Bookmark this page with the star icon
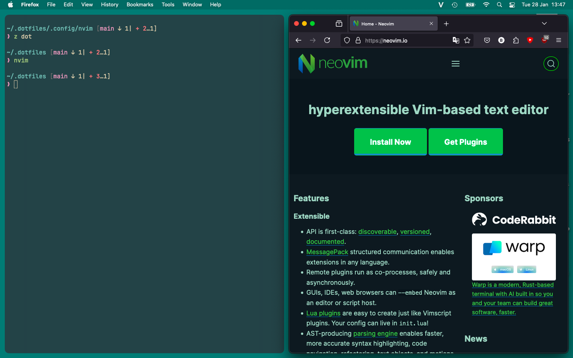Image resolution: width=573 pixels, height=358 pixels. point(467,40)
